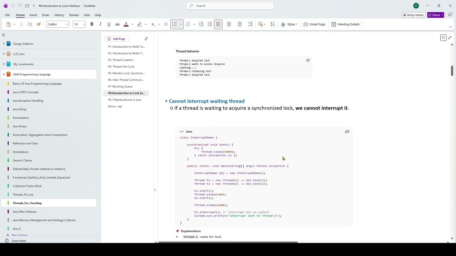This screenshot has height=256, width=456.
Task: Open Meeting Details
Action: (x=345, y=24)
